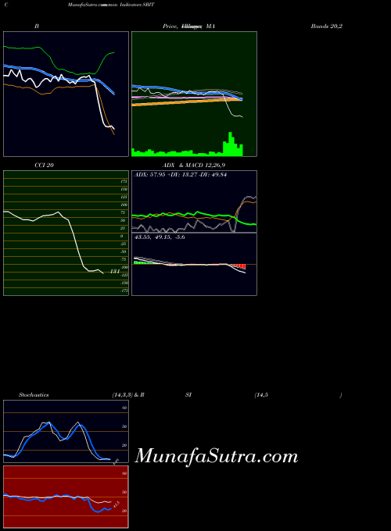391x531 pixels.
Task: Click the MACD histogram chart panel
Action: click(x=194, y=264)
